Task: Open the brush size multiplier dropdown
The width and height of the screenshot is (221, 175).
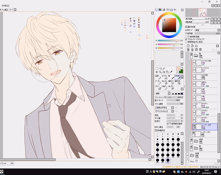Action: [x=165, y=97]
